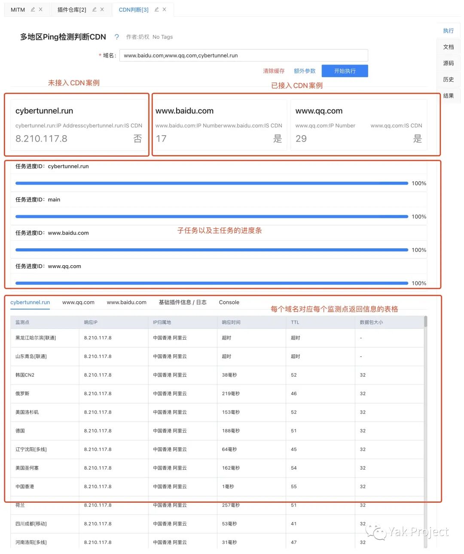Viewport: 464px width, 554px height.
Task: Click the www.qq.com task progress bar
Action: (211, 283)
